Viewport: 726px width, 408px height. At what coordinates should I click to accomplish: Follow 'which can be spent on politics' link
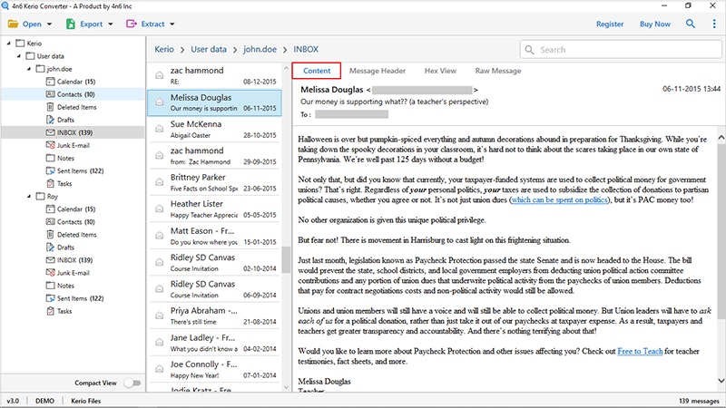(560, 199)
